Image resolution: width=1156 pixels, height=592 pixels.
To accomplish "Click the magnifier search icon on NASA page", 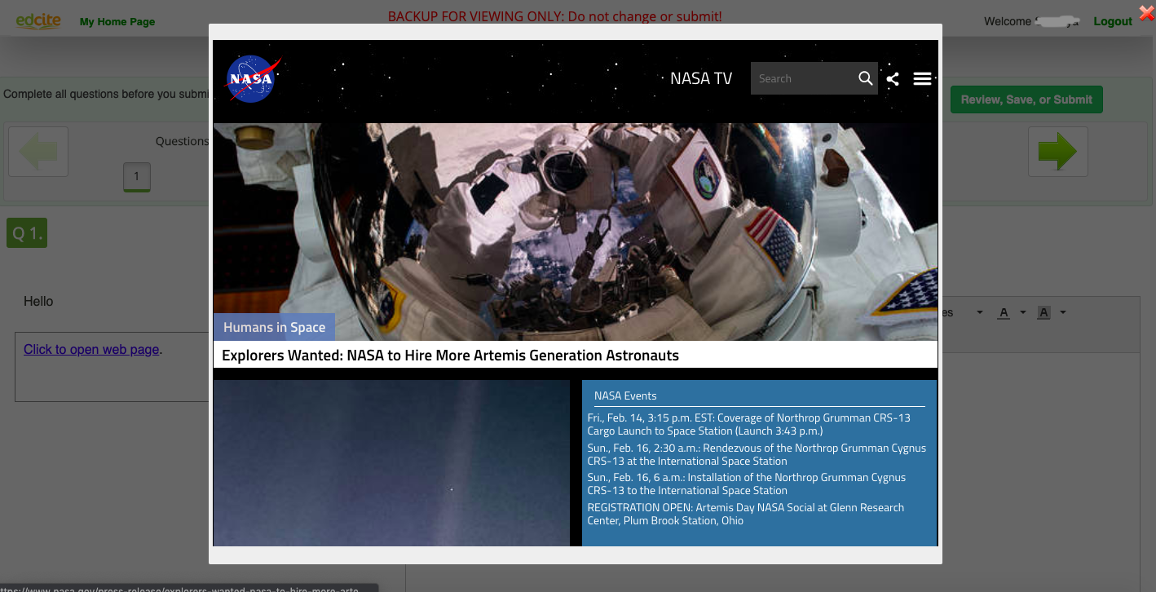I will click(x=866, y=78).
